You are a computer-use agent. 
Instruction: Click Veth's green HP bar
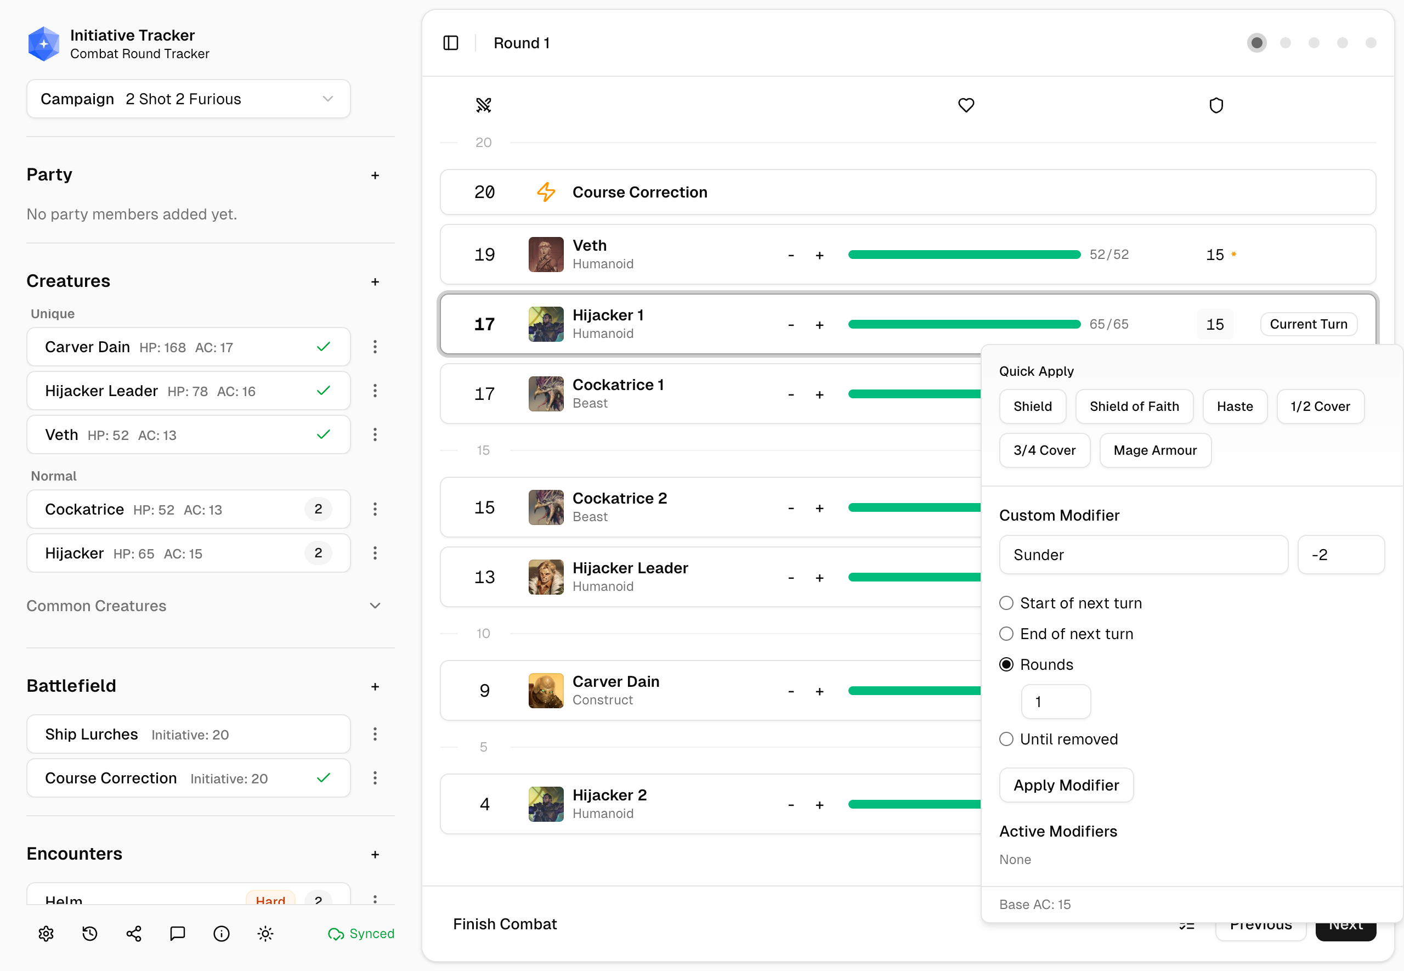(x=964, y=255)
